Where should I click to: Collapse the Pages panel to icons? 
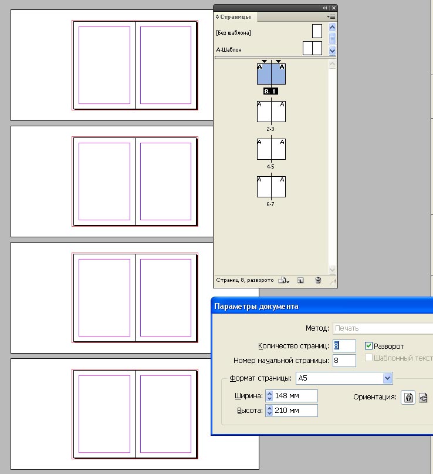[x=324, y=8]
